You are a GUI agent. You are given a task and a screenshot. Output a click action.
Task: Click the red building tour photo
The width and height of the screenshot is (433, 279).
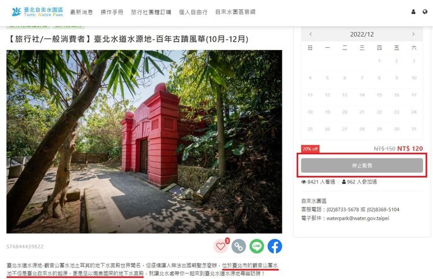pos(144,142)
